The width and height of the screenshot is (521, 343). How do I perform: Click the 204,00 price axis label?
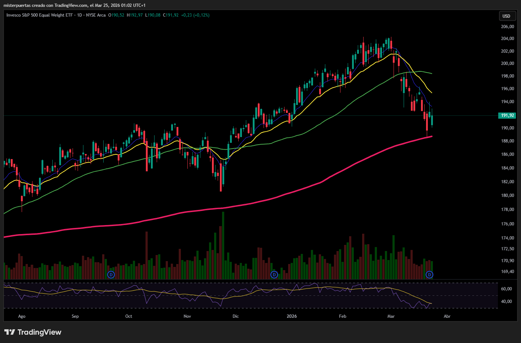508,39
